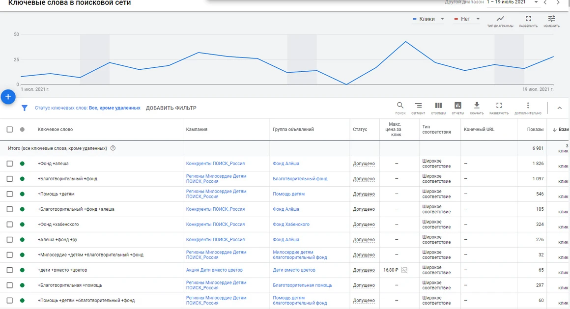The image size is (570, 309).
Task: Toggle the select-all checkbox in table header
Action: click(x=10, y=130)
